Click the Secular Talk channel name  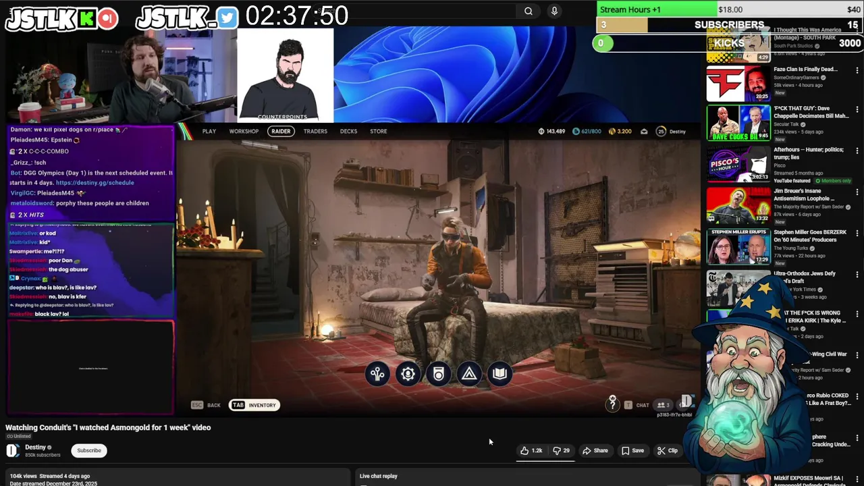point(787,124)
